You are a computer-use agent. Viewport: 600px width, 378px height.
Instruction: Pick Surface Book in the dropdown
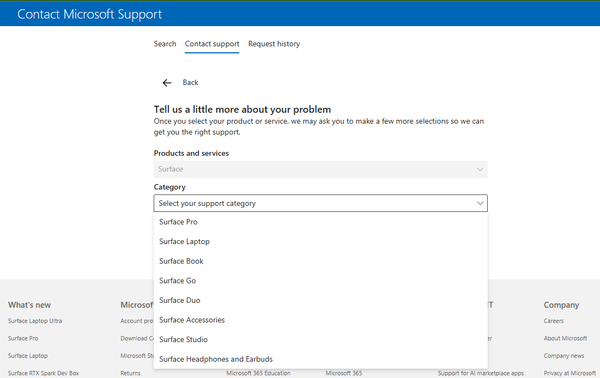pyautogui.click(x=320, y=261)
